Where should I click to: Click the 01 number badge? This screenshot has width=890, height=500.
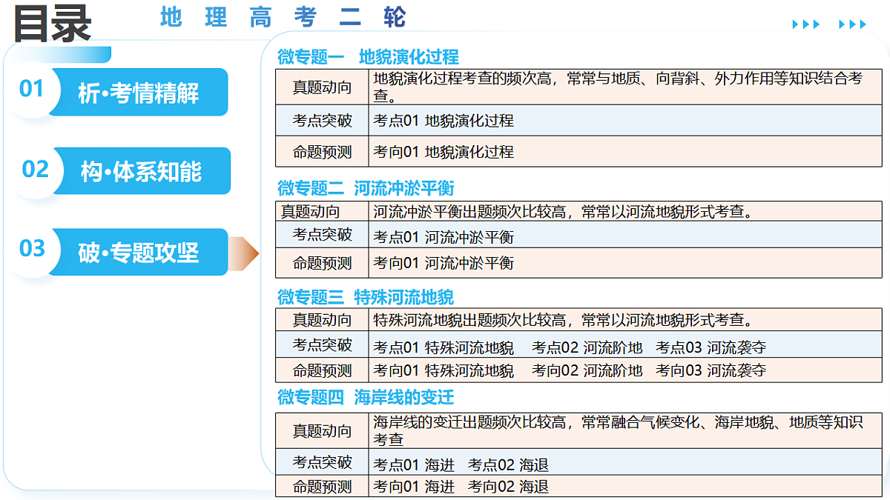32,90
